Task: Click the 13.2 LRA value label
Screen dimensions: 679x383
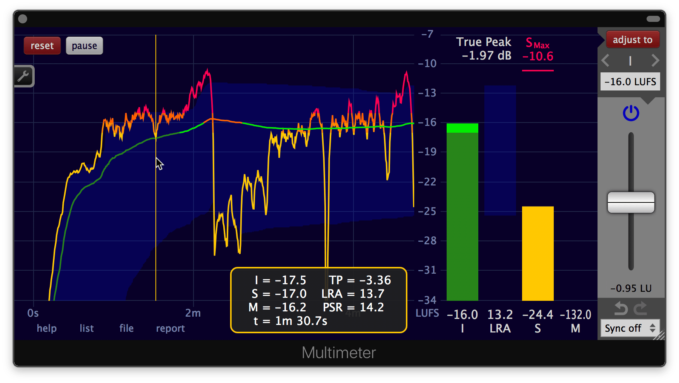Action: 500,314
